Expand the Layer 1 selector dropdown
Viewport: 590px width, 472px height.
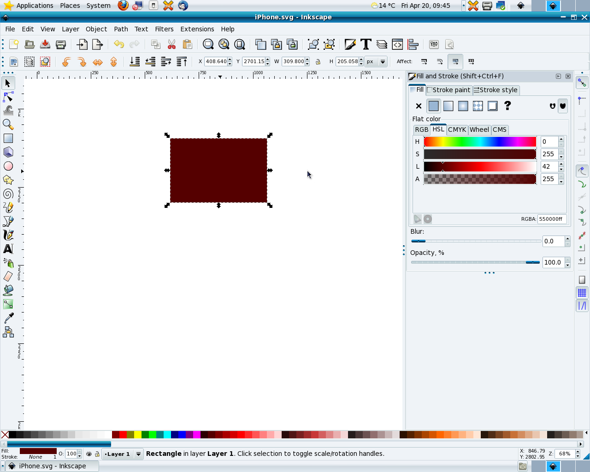click(138, 454)
